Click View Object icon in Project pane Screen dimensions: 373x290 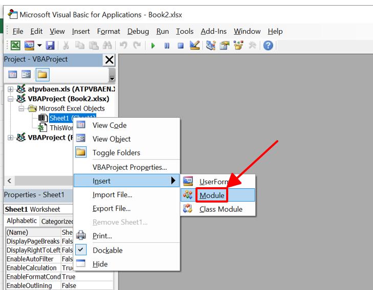coord(26,75)
